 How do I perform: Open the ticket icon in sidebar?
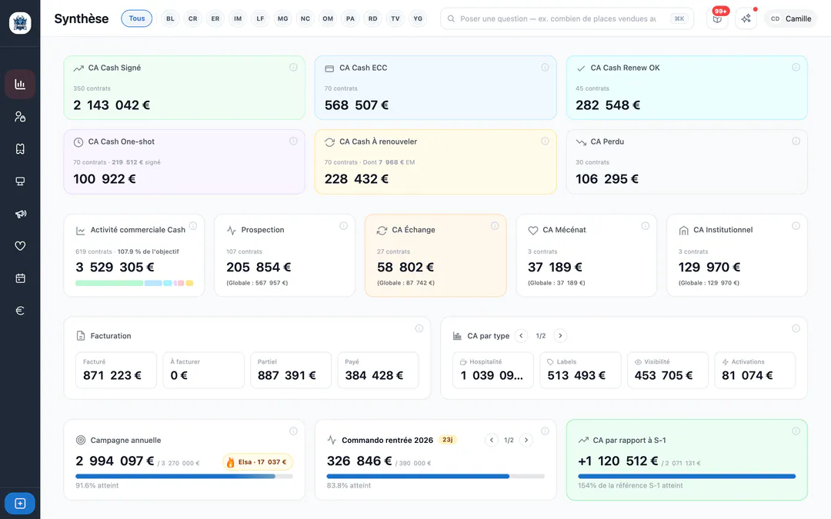pyautogui.click(x=20, y=149)
